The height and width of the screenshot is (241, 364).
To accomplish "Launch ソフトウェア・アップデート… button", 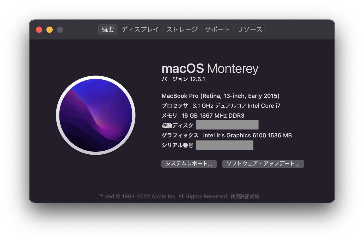I will 263,164.
